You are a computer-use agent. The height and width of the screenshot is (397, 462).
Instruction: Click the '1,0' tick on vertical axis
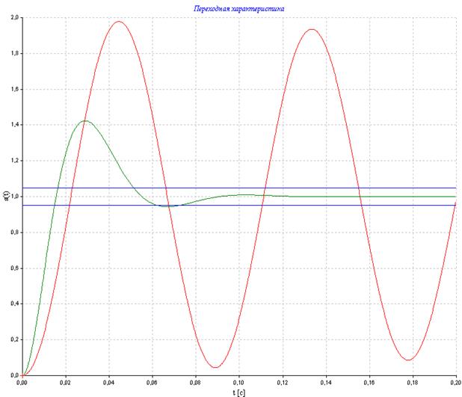coord(15,197)
